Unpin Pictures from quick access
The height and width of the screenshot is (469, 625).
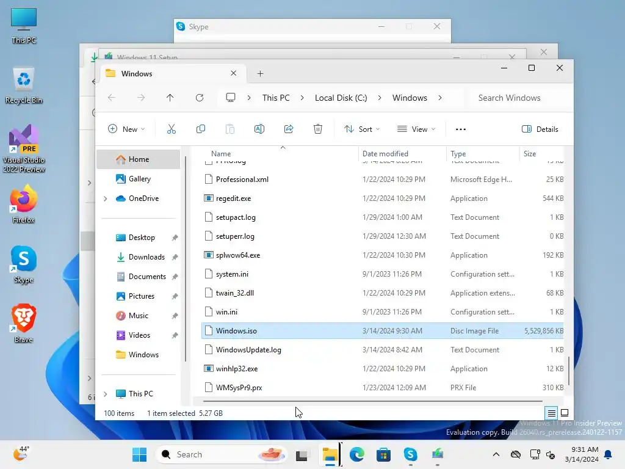pos(175,296)
